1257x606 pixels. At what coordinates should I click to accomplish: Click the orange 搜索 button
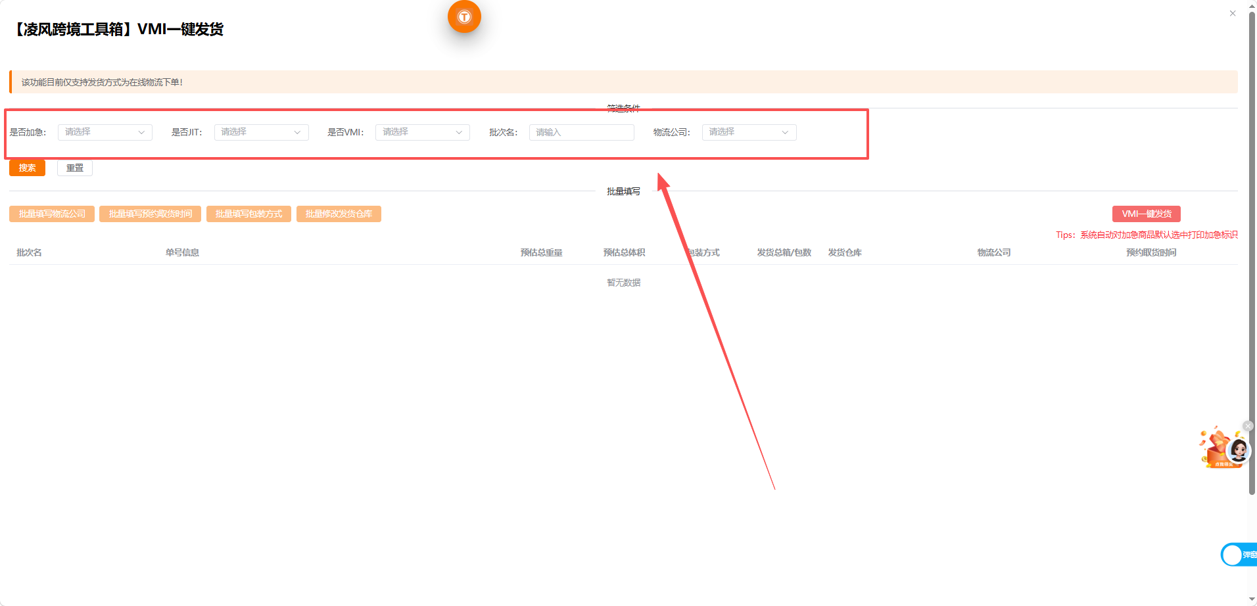(x=27, y=168)
